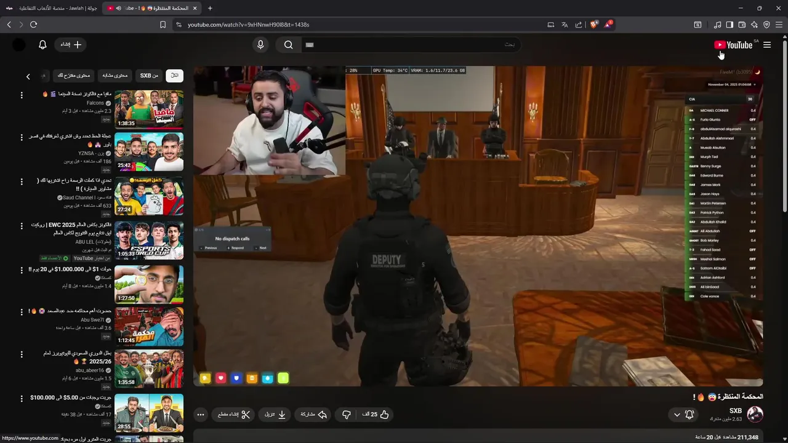The image size is (788, 443).
Task: Open subscription notification bell dropdown for SXB
Action: tap(683, 415)
